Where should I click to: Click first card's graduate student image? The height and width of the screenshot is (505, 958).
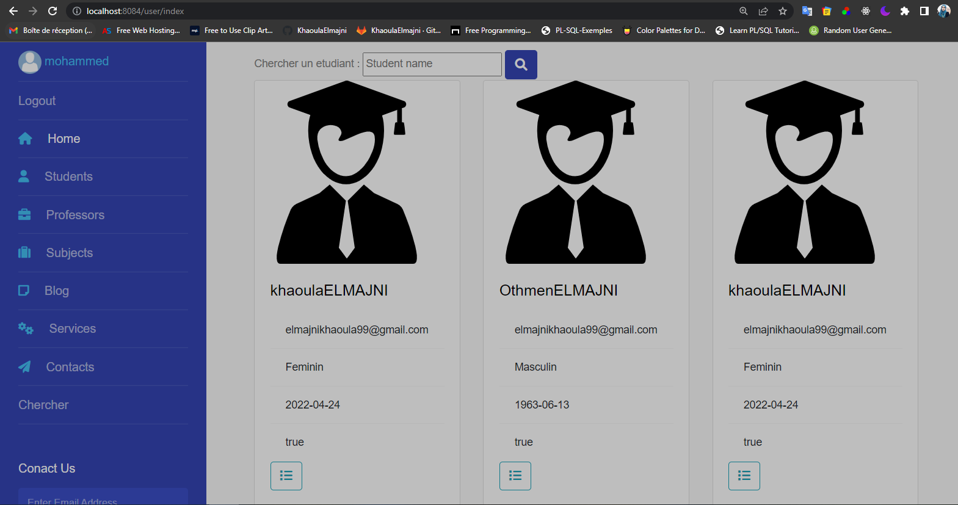click(x=347, y=172)
